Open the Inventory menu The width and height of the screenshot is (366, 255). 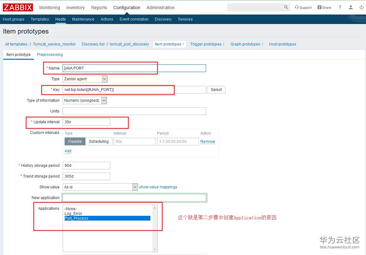click(x=75, y=8)
